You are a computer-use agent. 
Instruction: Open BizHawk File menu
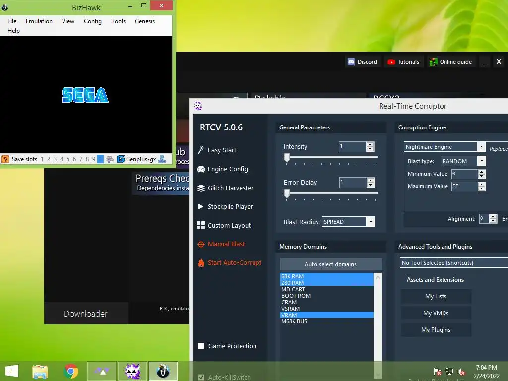tap(12, 21)
